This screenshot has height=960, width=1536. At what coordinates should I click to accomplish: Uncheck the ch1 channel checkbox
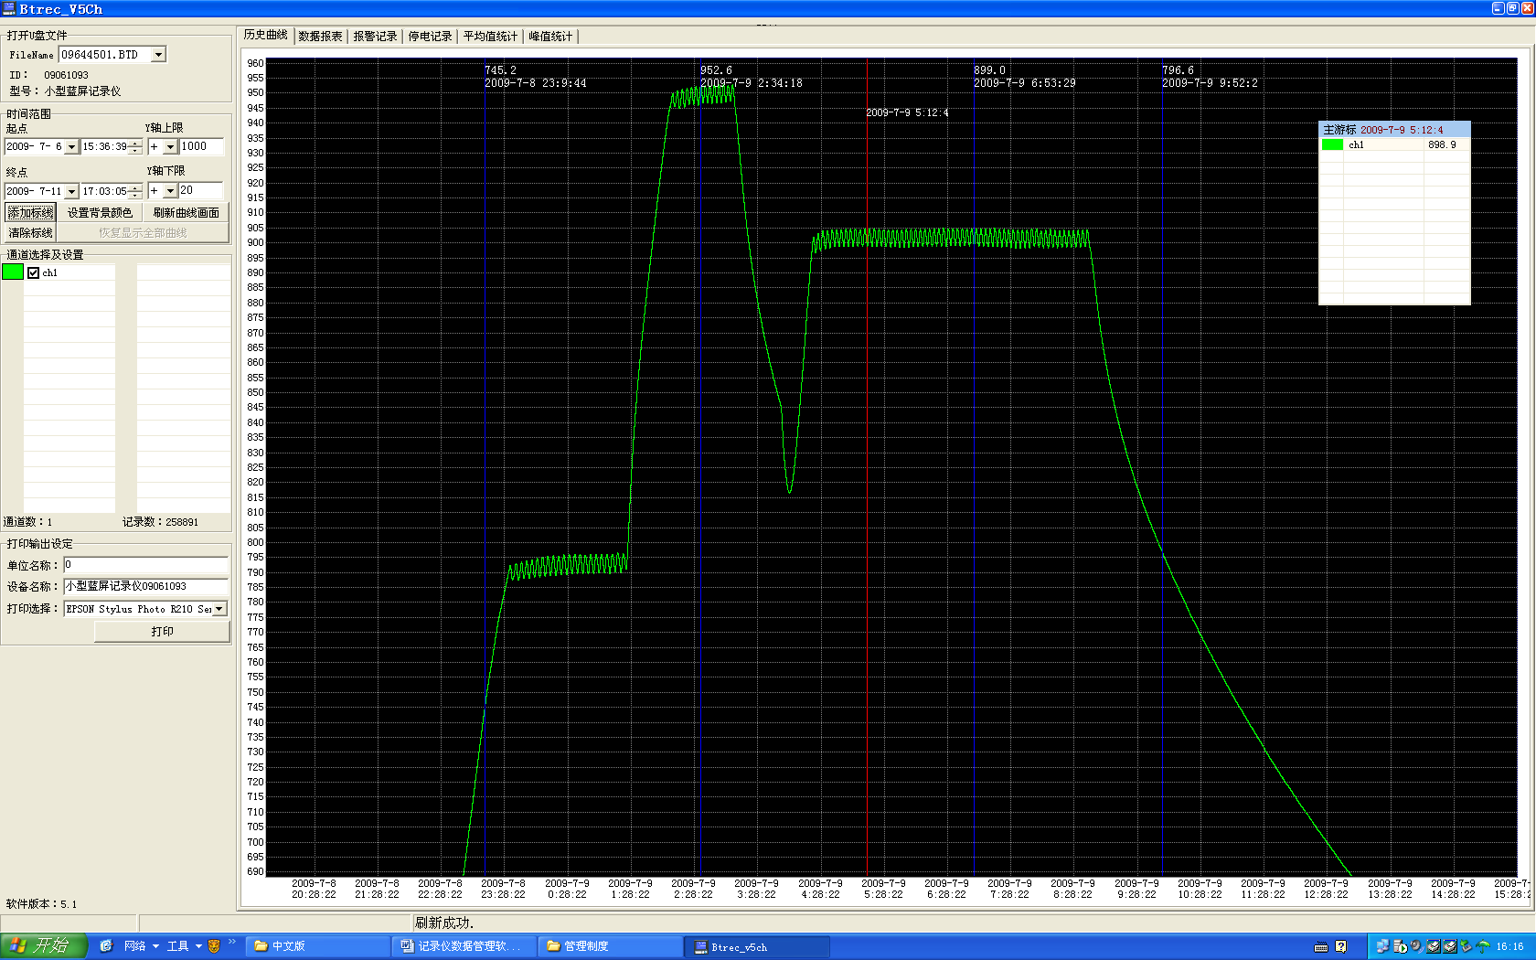(x=34, y=272)
